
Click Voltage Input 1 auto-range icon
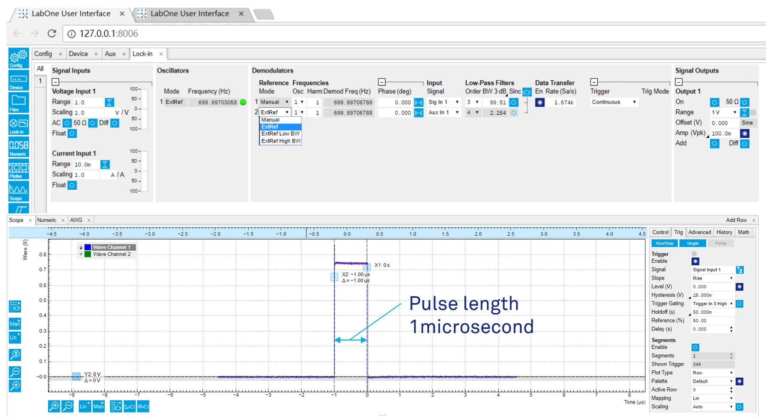[x=109, y=102]
